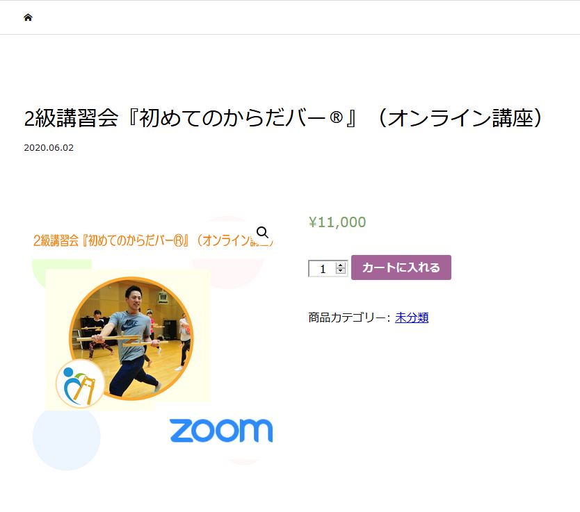Go to the home page via house icon
Viewport: 580px width, 512px height.
coord(28,17)
